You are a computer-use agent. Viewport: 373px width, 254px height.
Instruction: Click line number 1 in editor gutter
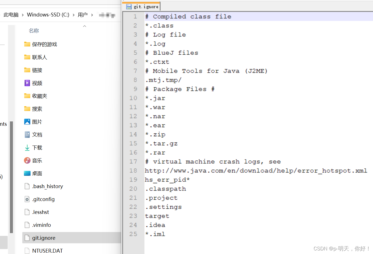click(x=135, y=16)
